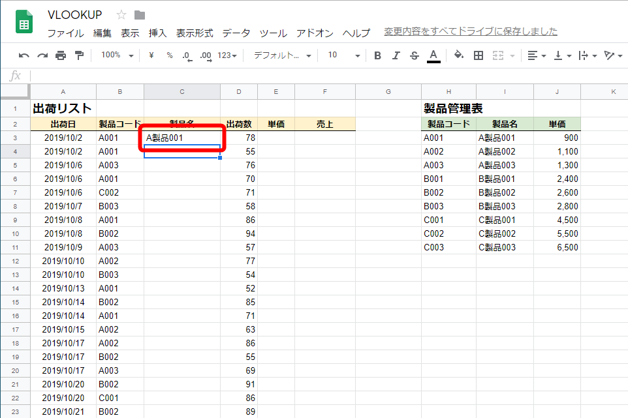Image resolution: width=628 pixels, height=418 pixels.
Task: Select quantity cell 94
Action: pyautogui.click(x=239, y=233)
